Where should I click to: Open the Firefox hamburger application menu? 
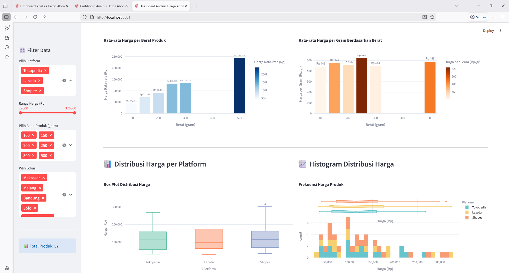tap(503, 17)
